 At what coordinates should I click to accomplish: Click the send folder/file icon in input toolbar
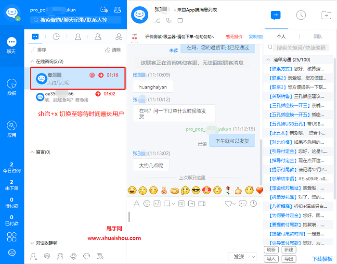192,203
